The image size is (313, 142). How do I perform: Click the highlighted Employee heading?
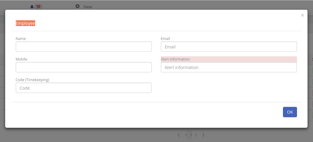[25, 23]
